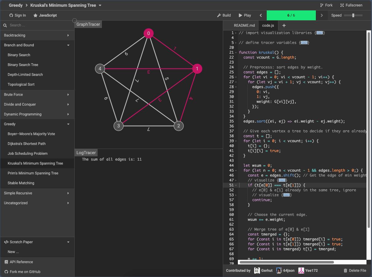
Task: Open Topological Sort algorithm
Action: point(37,84)
